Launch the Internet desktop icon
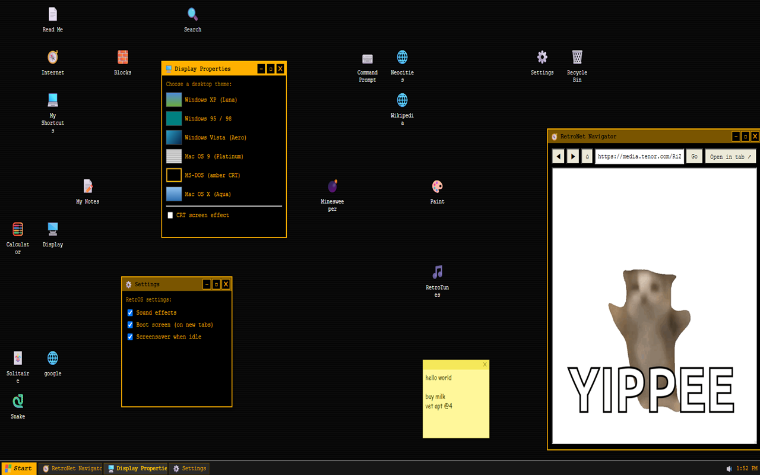 53,63
